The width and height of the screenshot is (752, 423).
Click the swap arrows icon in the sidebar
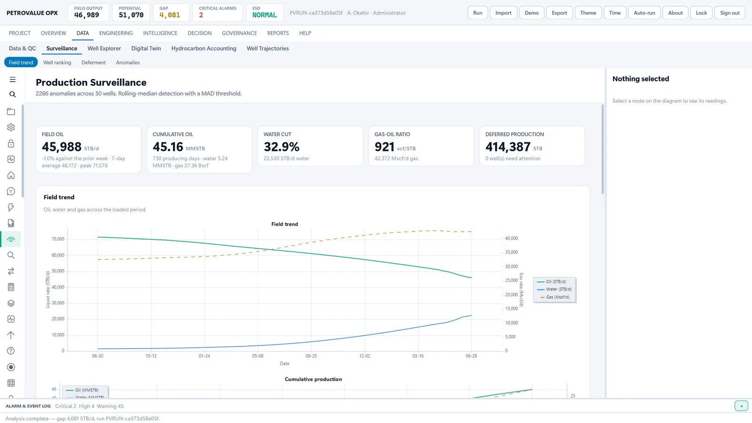[11, 271]
